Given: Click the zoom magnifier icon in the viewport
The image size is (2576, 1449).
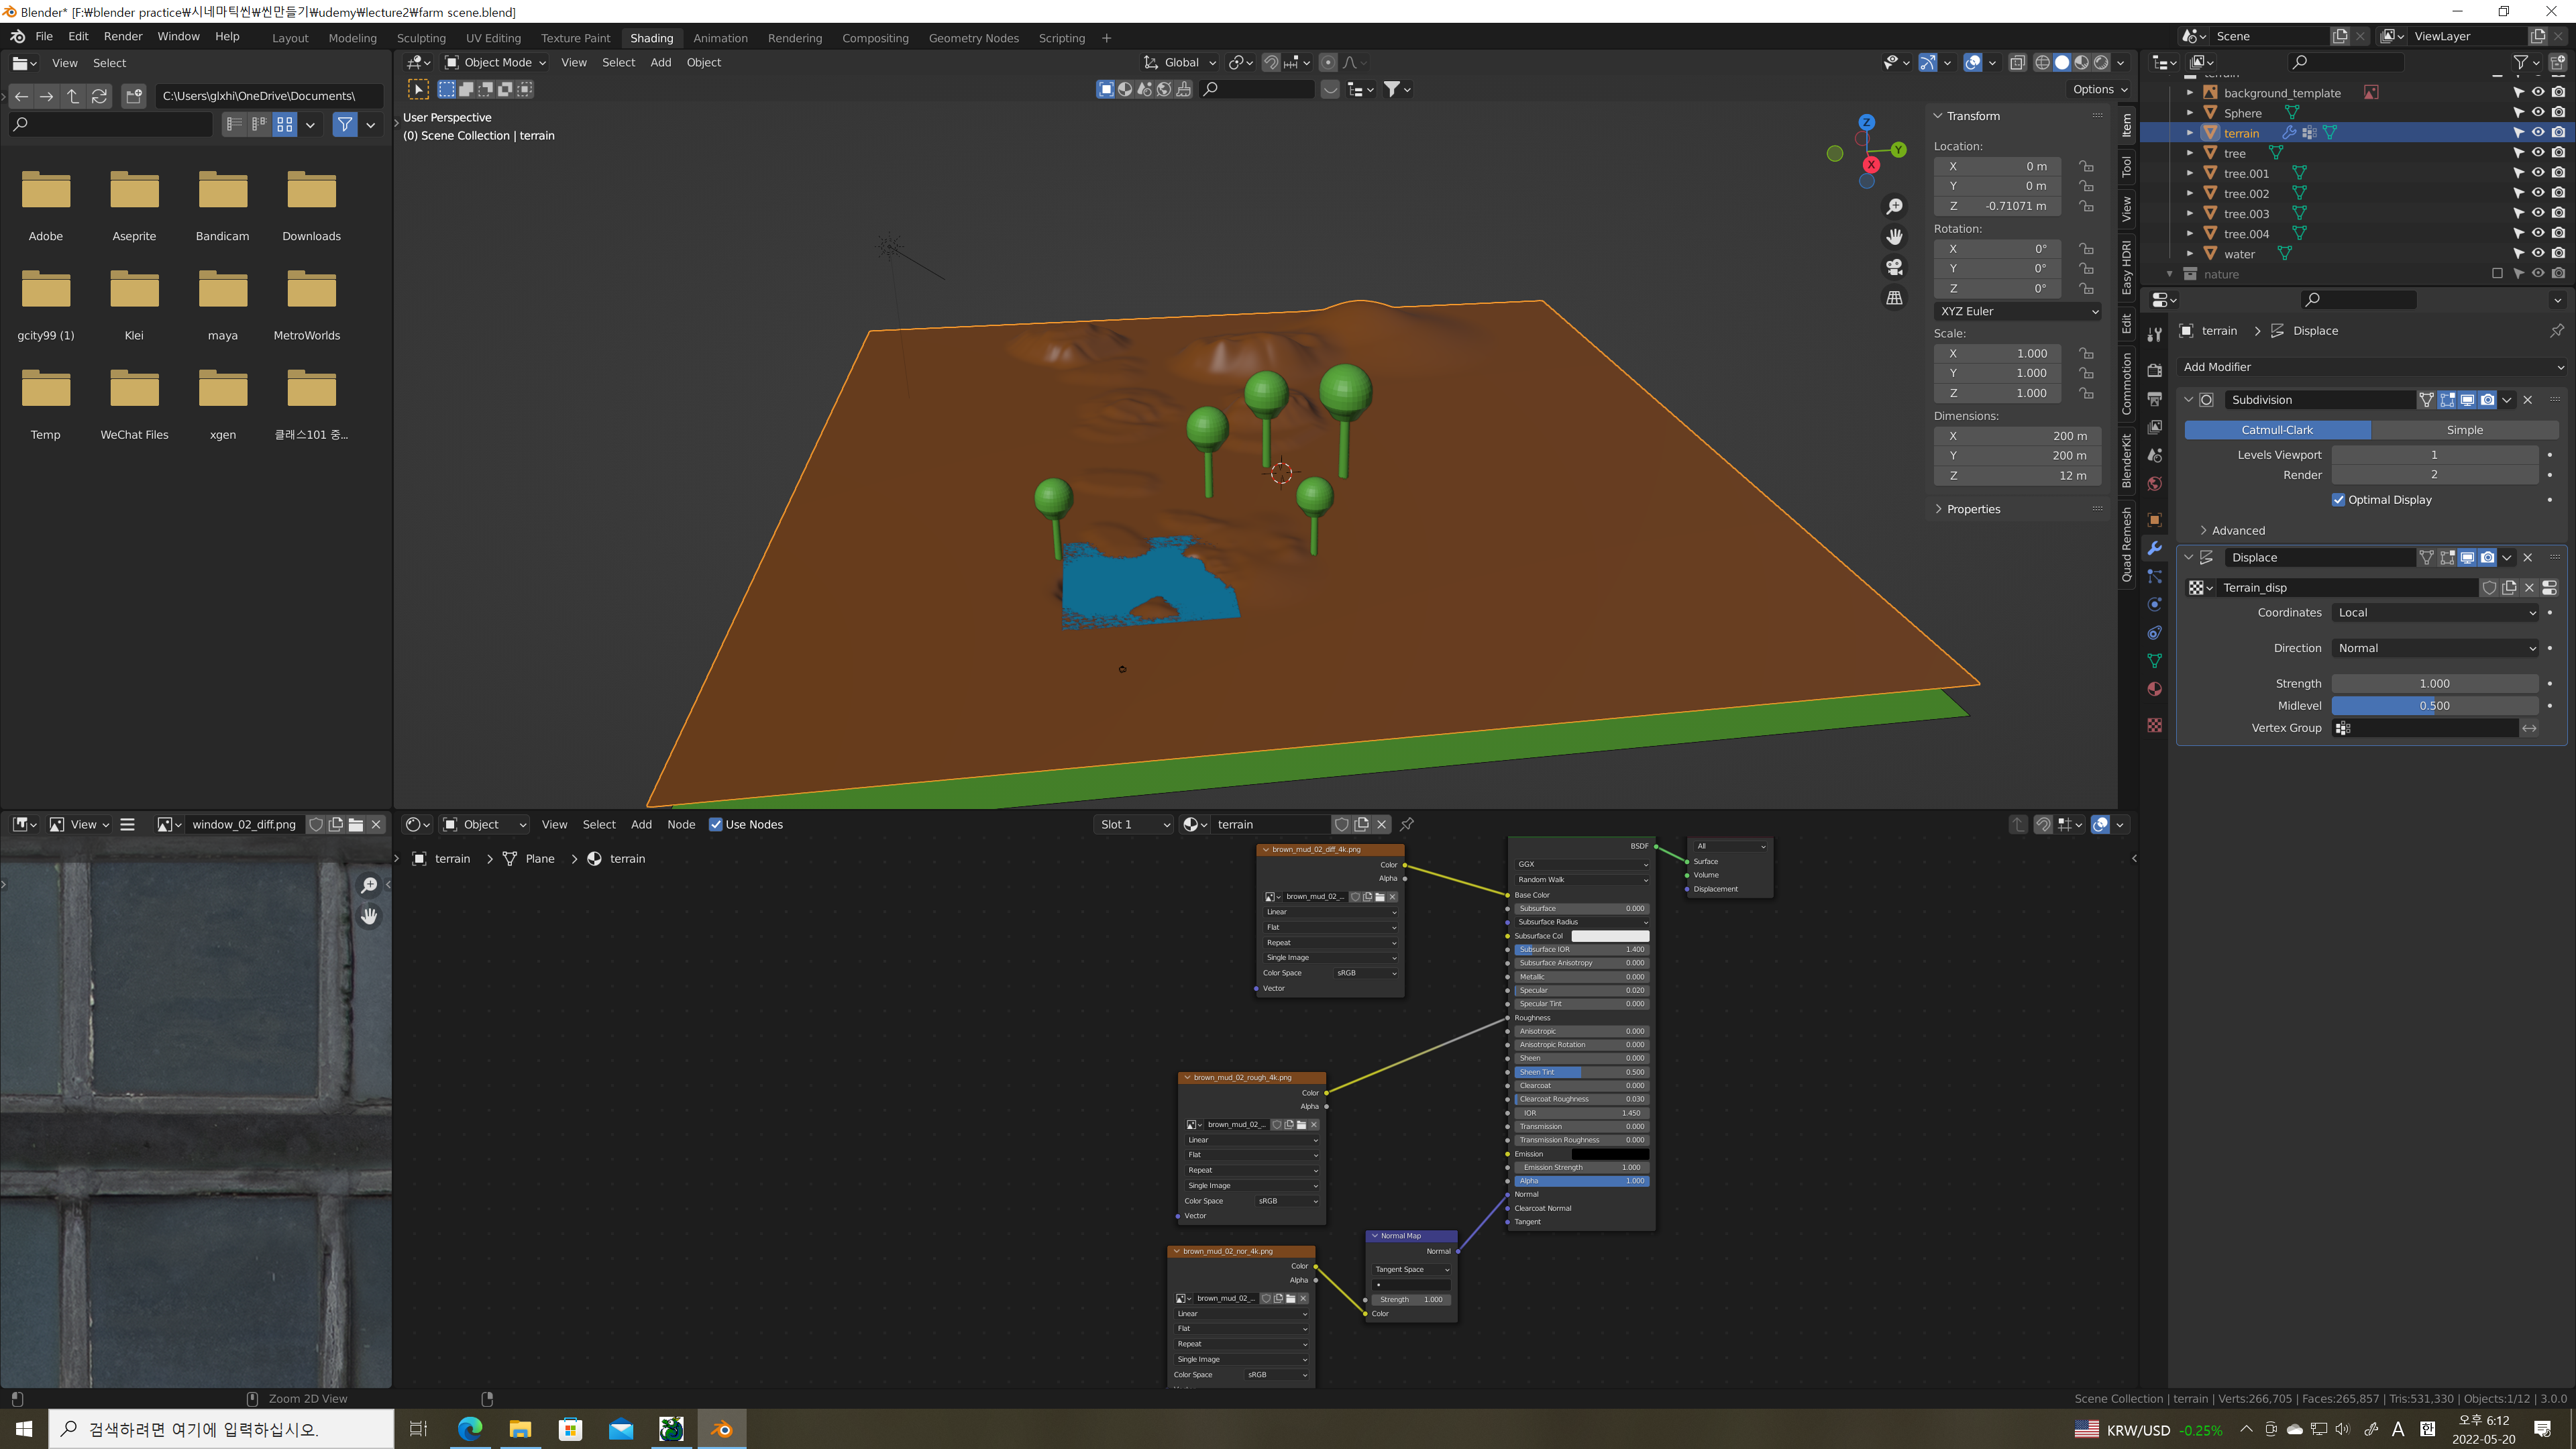Looking at the screenshot, I should 1894,207.
